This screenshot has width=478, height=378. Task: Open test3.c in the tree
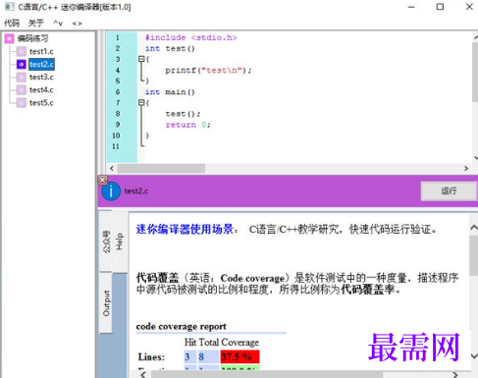[x=41, y=77]
